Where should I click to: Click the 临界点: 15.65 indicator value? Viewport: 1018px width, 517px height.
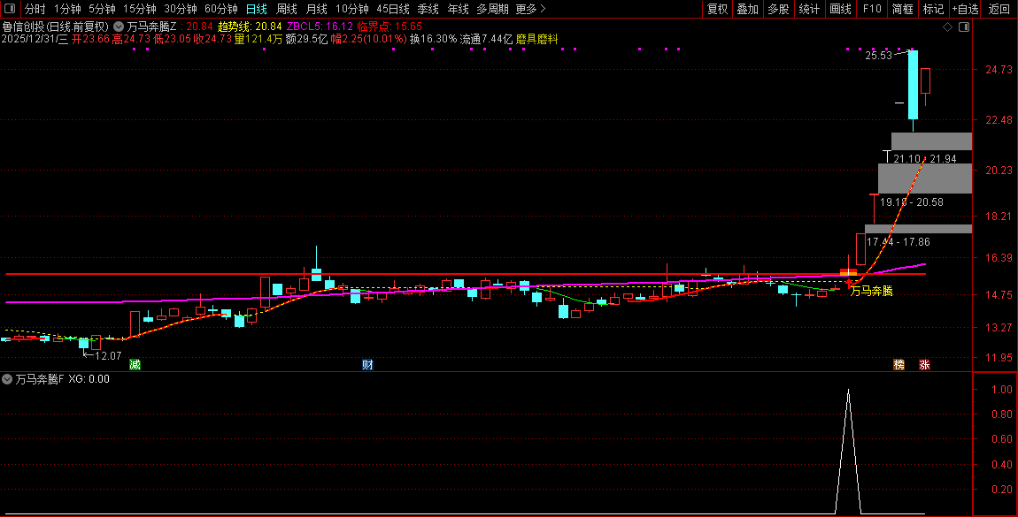tap(389, 27)
